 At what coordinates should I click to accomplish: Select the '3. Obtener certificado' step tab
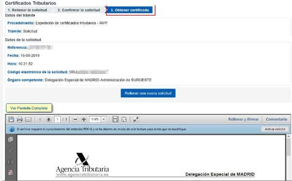point(130,10)
